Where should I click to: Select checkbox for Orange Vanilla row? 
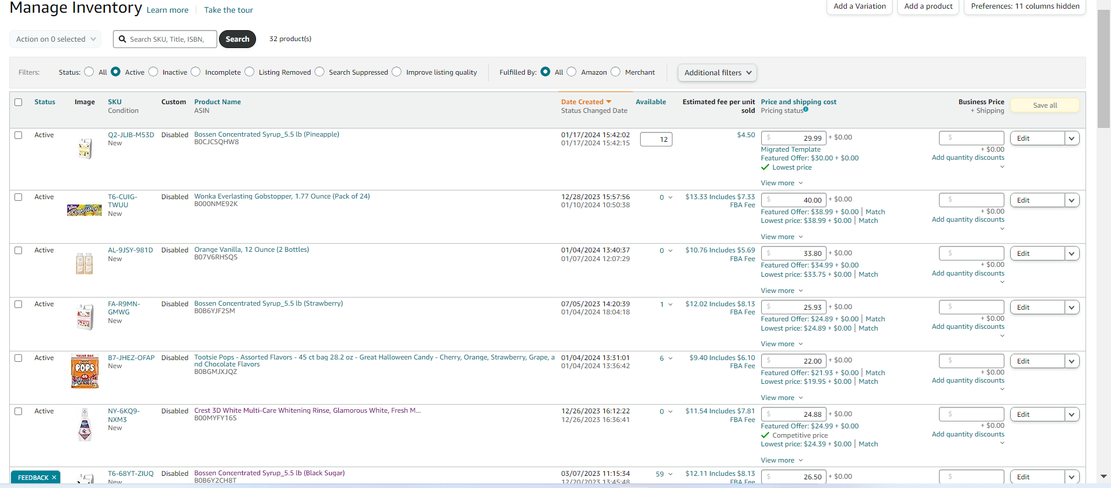[x=19, y=250]
